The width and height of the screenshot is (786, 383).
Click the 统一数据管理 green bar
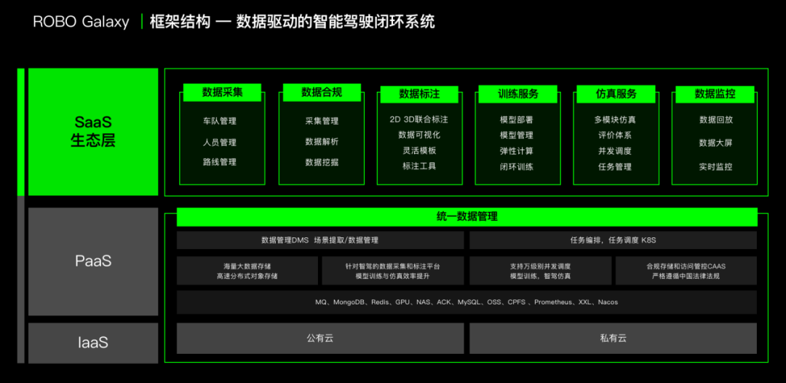click(x=467, y=216)
